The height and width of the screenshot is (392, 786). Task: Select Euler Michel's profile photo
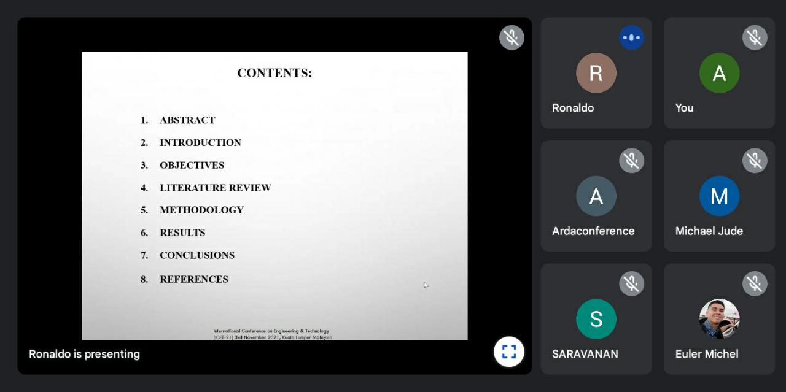(719, 319)
